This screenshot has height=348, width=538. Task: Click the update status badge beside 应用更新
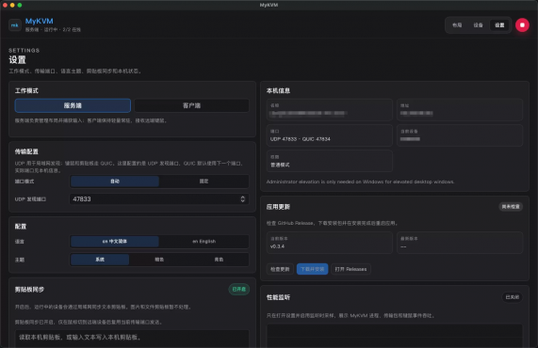(511, 207)
